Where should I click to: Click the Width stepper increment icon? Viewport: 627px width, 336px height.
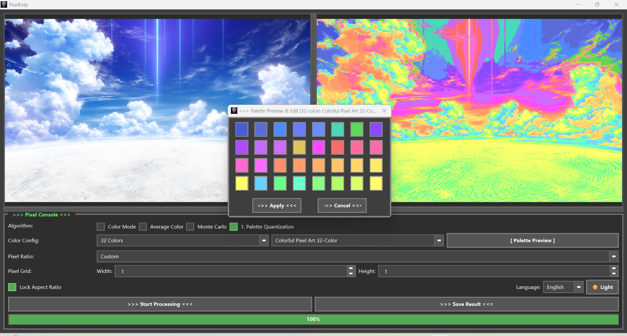pyautogui.click(x=351, y=269)
